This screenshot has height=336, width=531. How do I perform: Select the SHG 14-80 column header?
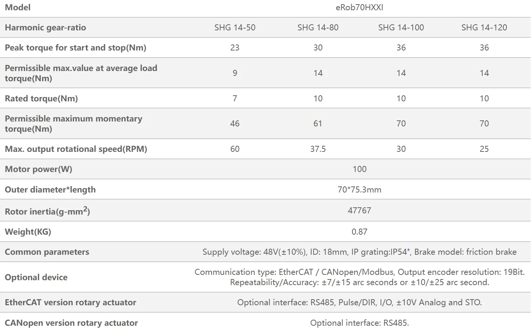pyautogui.click(x=318, y=28)
